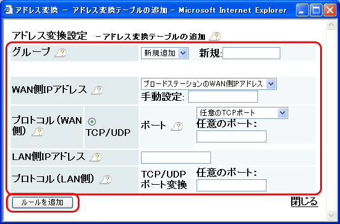Expand ブロードステーションのWAN側IPアドレス dropdown
The height and width of the screenshot is (224, 340).
(209, 84)
